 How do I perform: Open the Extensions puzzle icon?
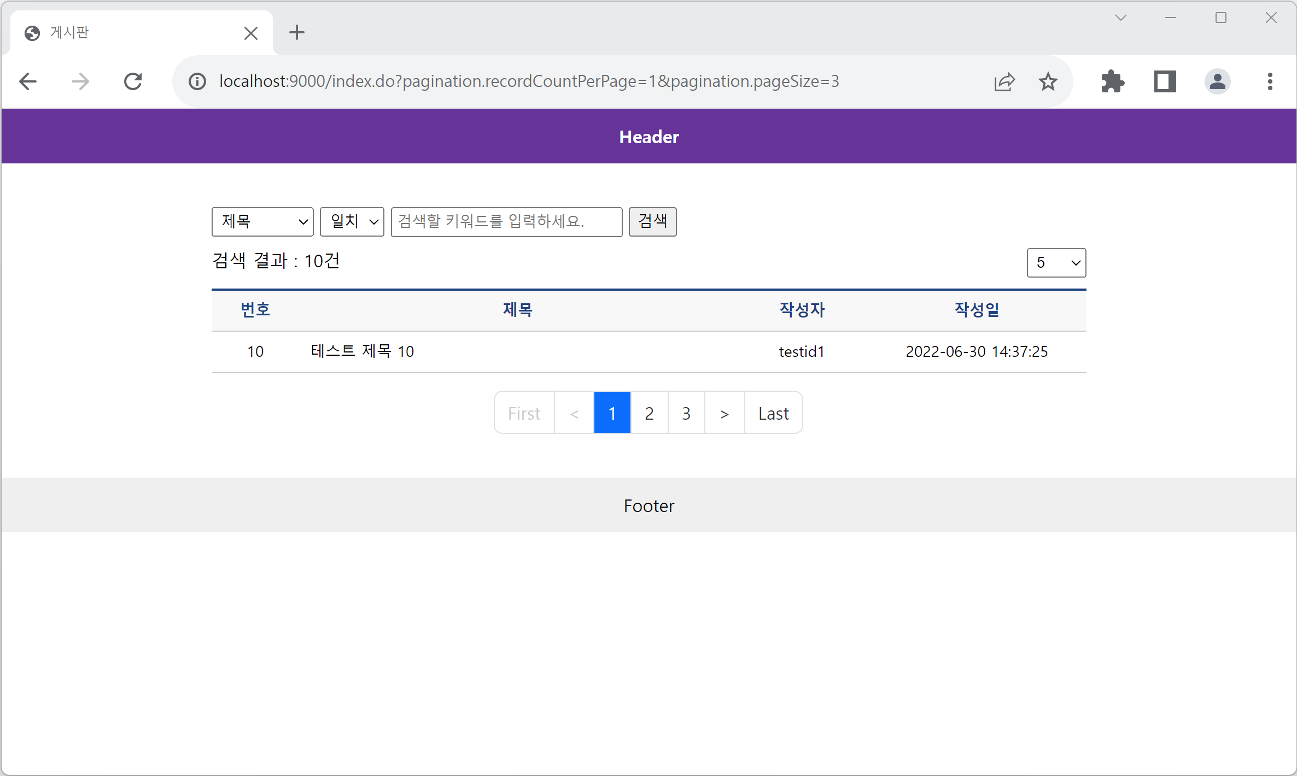tap(1112, 82)
